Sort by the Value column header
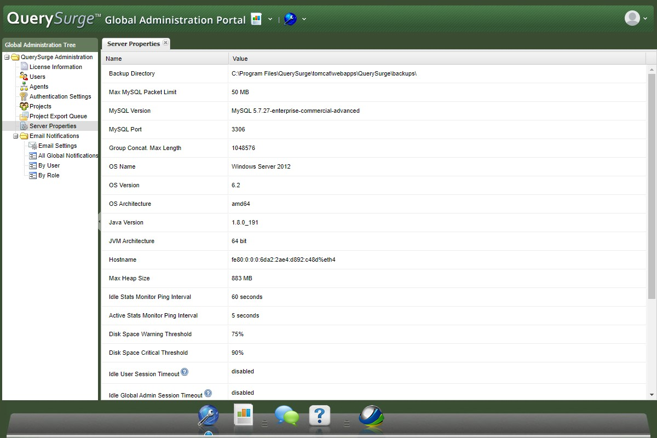This screenshot has height=438, width=657. click(x=437, y=59)
